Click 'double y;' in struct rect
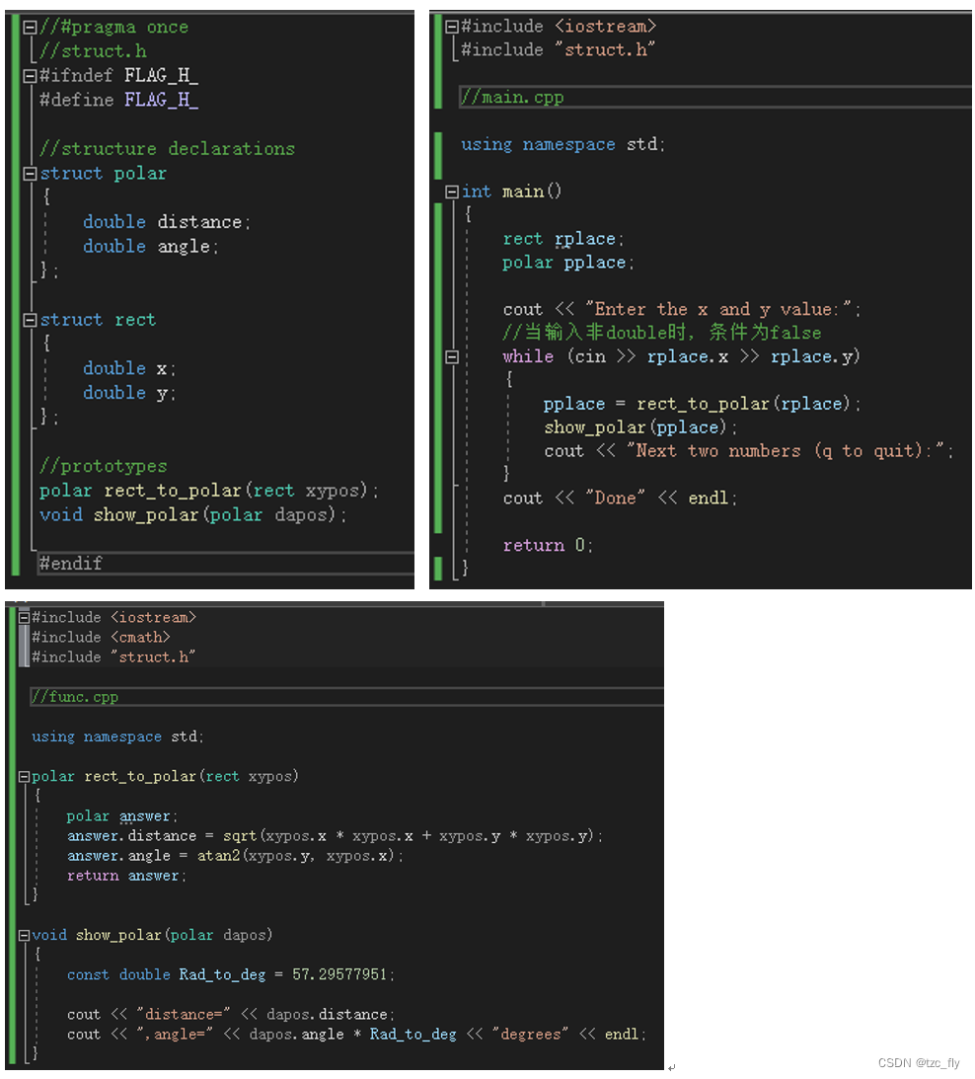975x1079 pixels. click(x=129, y=393)
